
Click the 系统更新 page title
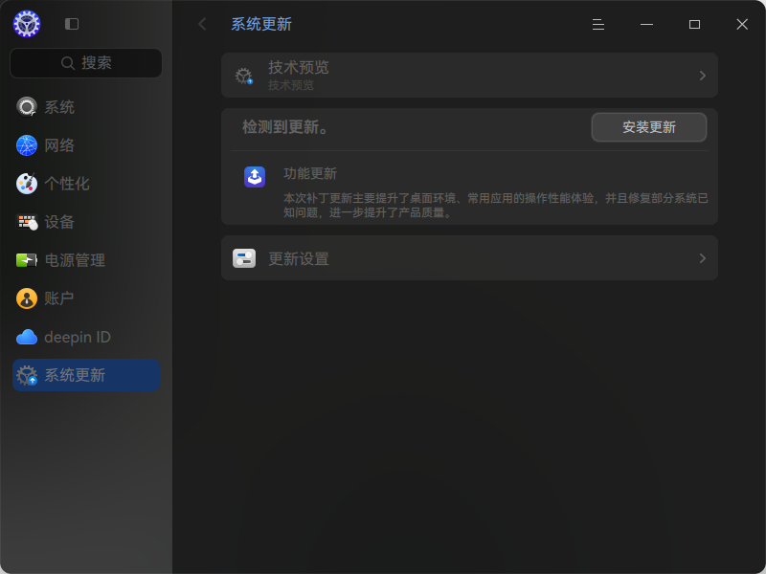pos(261,24)
